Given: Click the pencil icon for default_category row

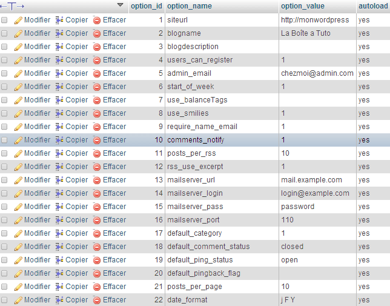Looking at the screenshot, I should tap(18, 233).
